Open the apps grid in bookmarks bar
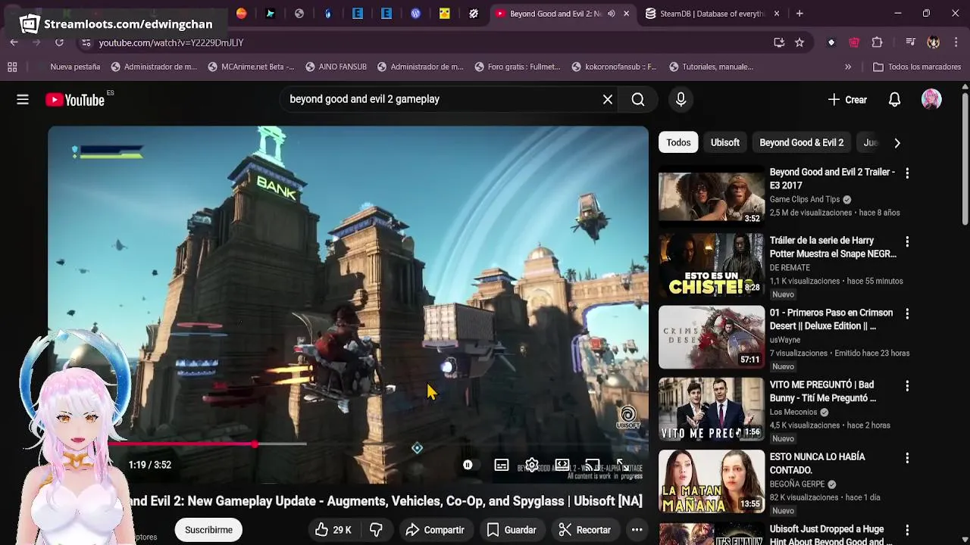The image size is (970, 545). [12, 67]
